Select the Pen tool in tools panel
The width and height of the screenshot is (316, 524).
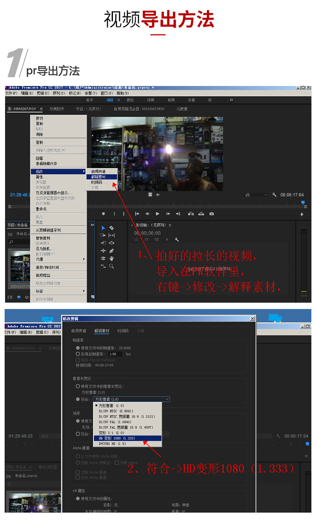click(111, 251)
